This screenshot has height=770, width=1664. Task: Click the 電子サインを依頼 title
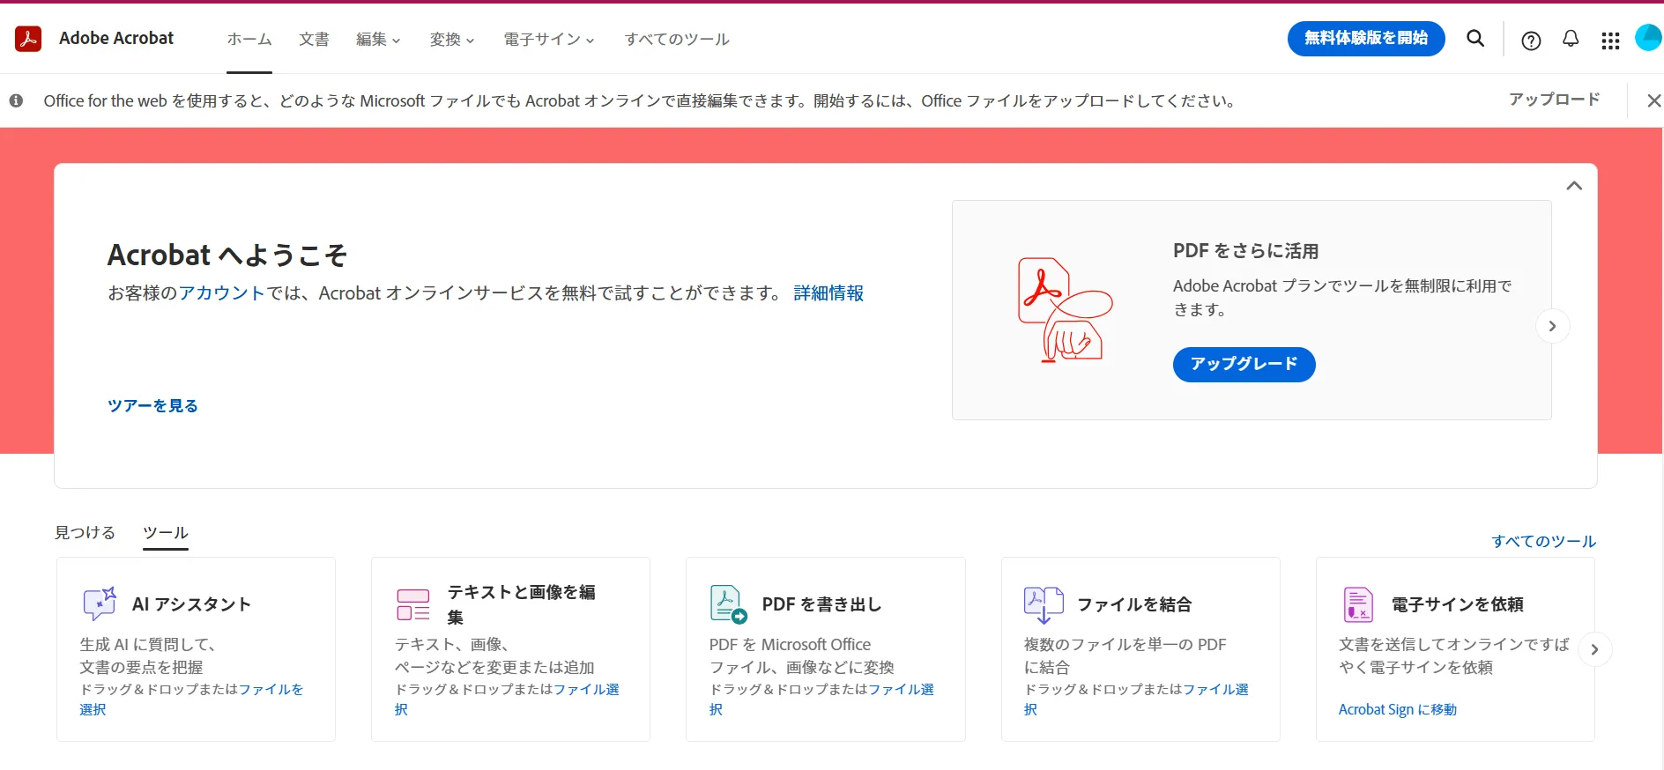[x=1458, y=604]
